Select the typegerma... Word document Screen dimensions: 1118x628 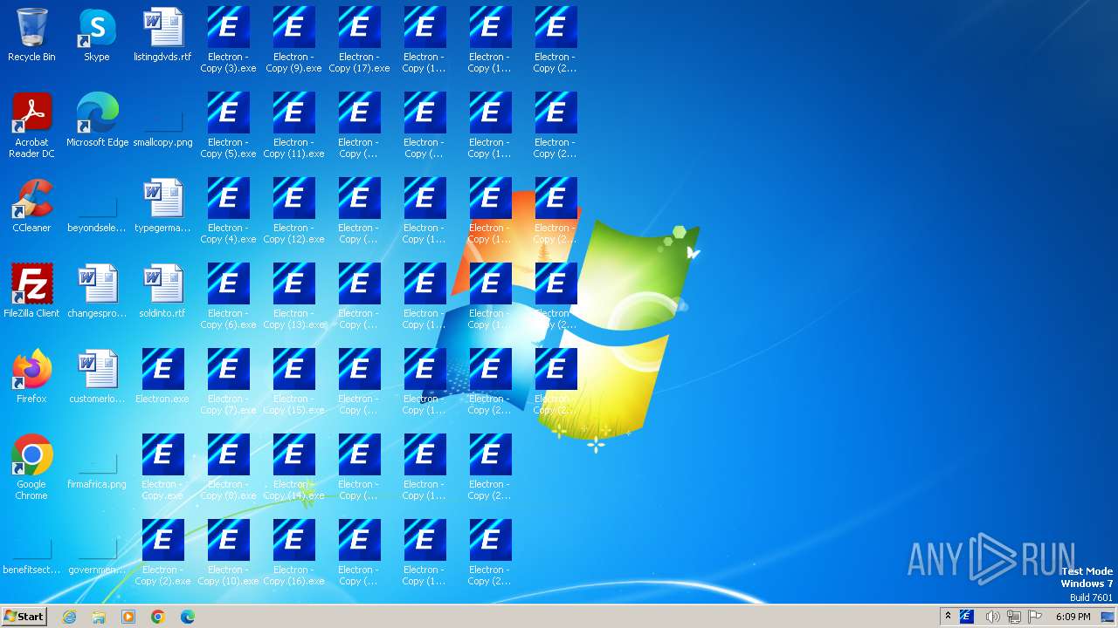tap(162, 206)
